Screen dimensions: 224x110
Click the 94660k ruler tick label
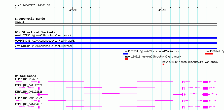point(161,10)
